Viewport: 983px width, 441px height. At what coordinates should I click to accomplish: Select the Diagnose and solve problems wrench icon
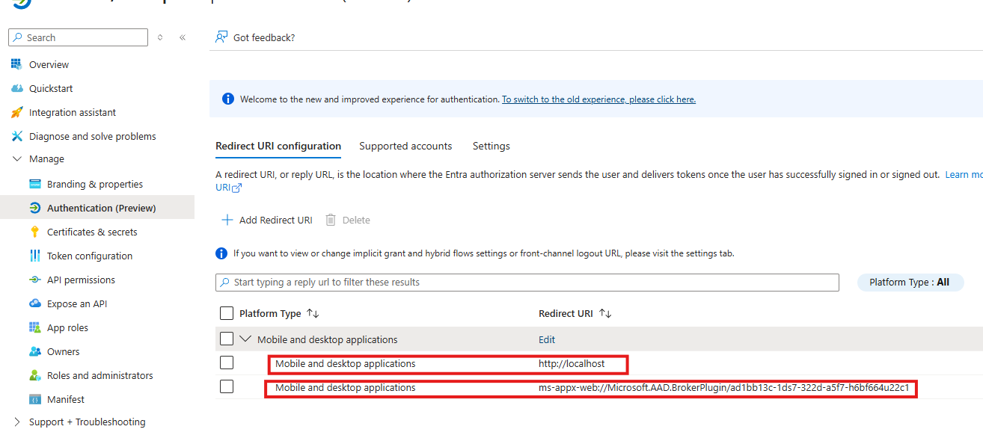17,136
